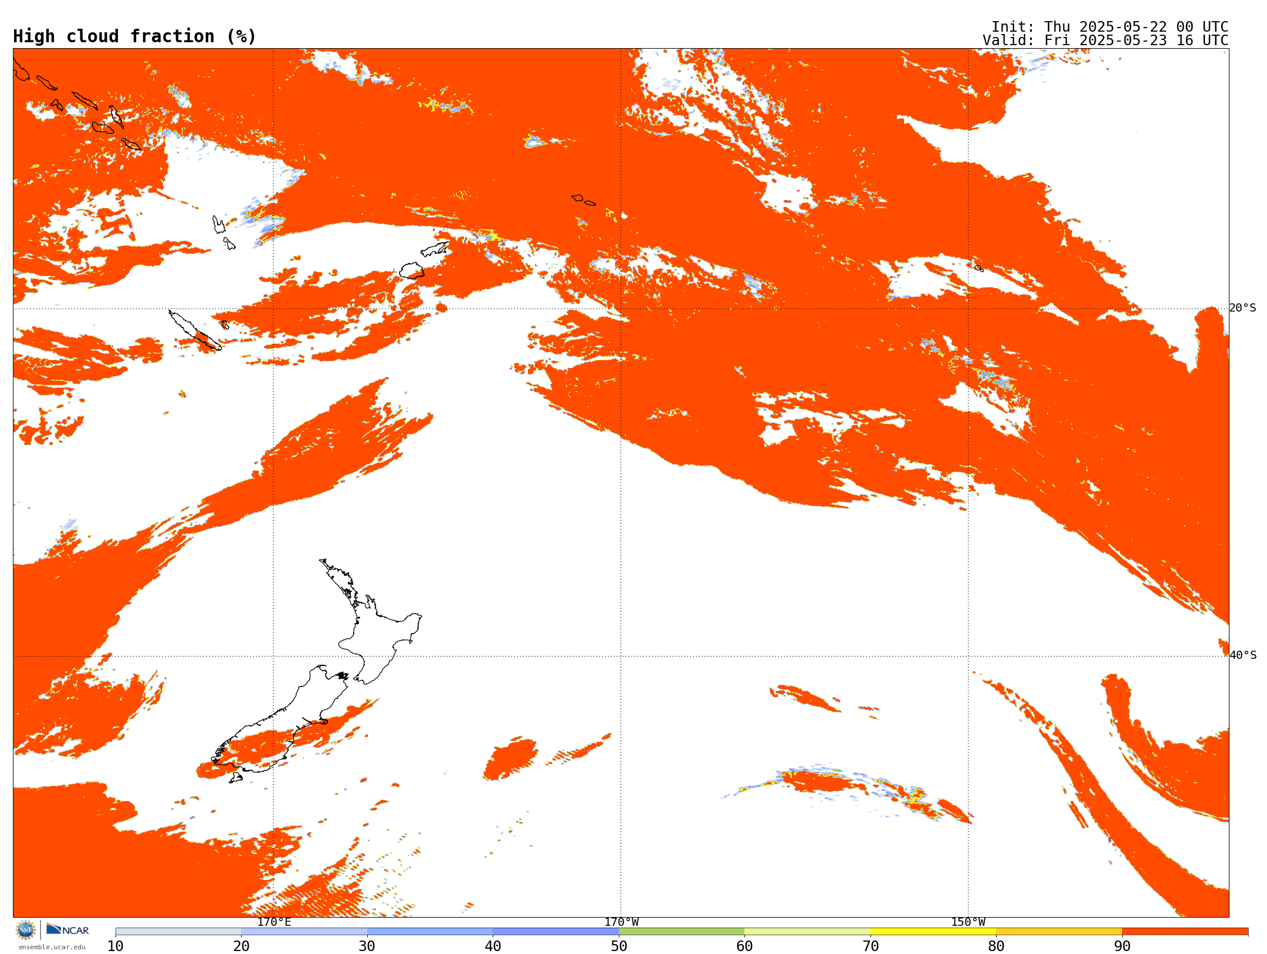Click the colorbar tick label 70

coord(870,946)
